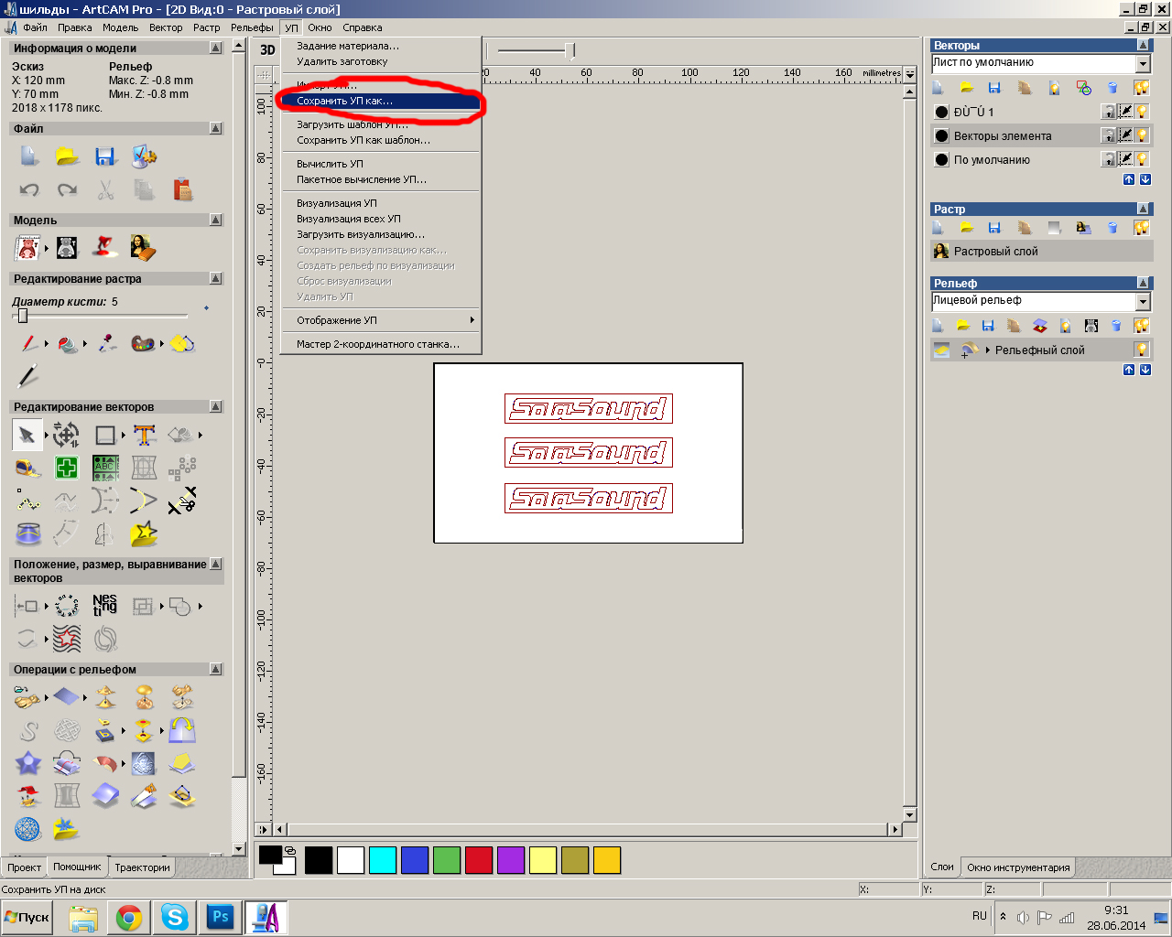Toggle visibility bulb for the ÐÙ¯Û 1 layer

coord(1142,112)
